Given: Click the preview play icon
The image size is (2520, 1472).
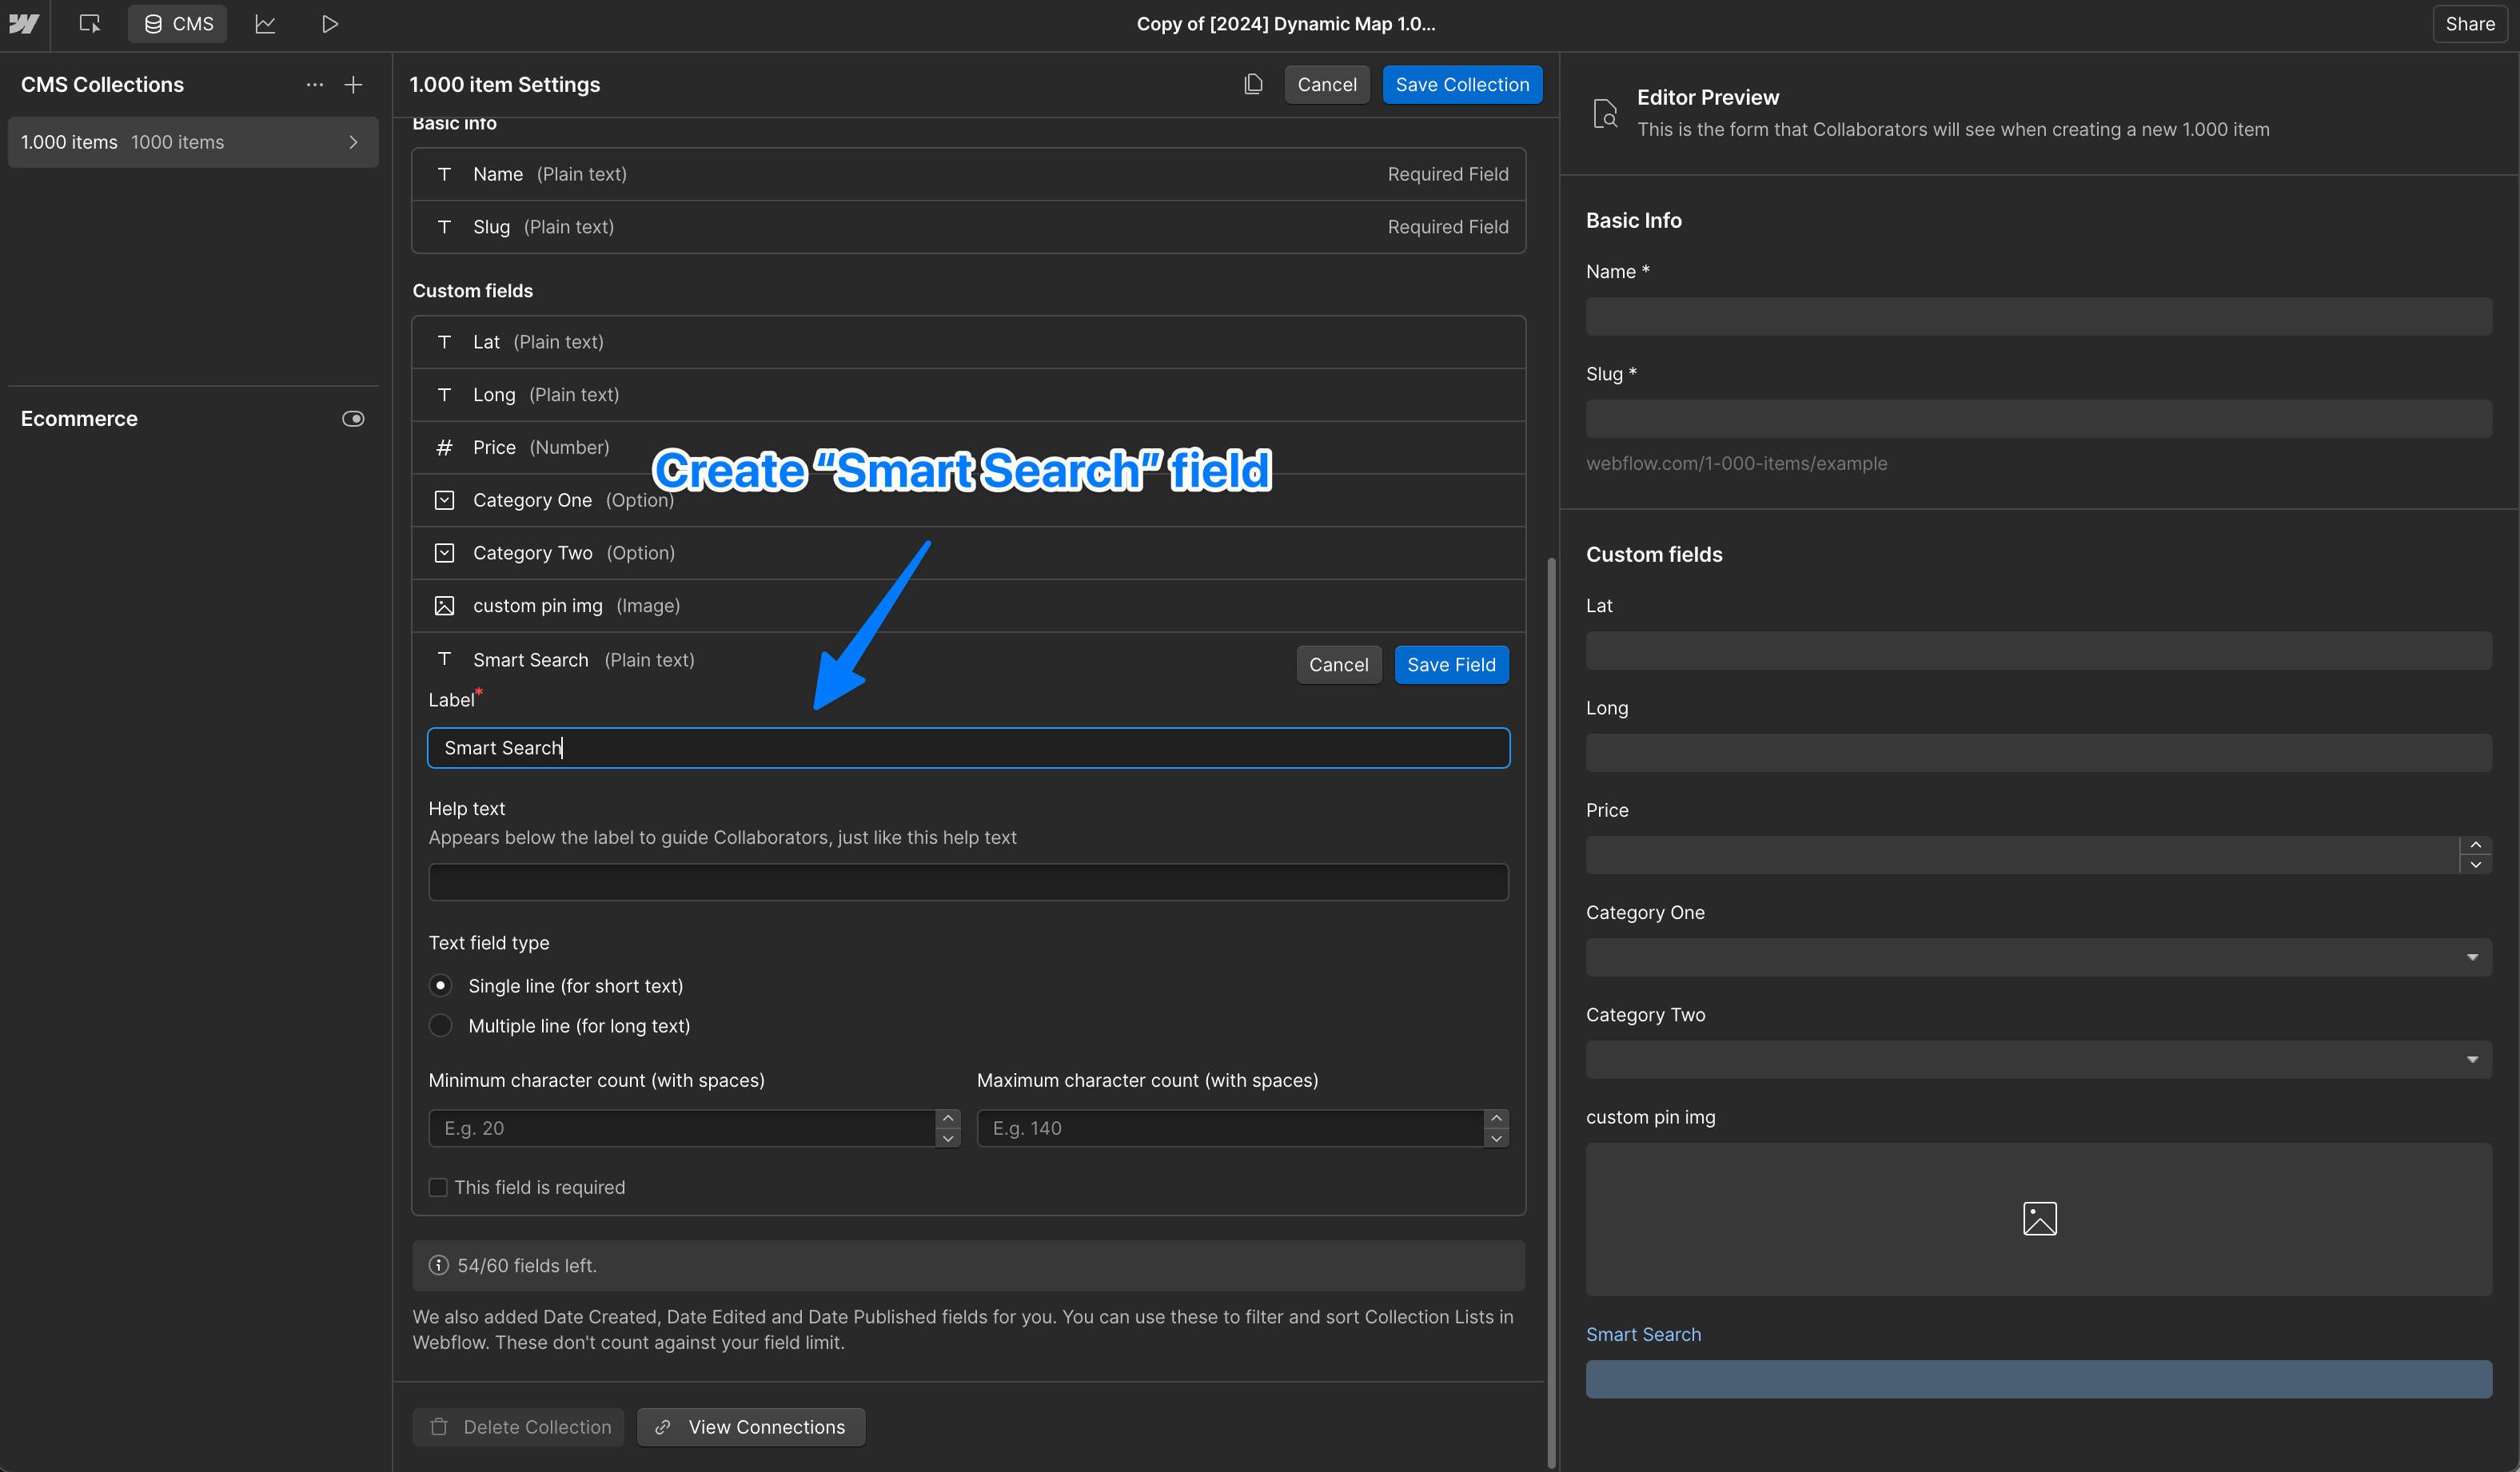Looking at the screenshot, I should click(330, 23).
